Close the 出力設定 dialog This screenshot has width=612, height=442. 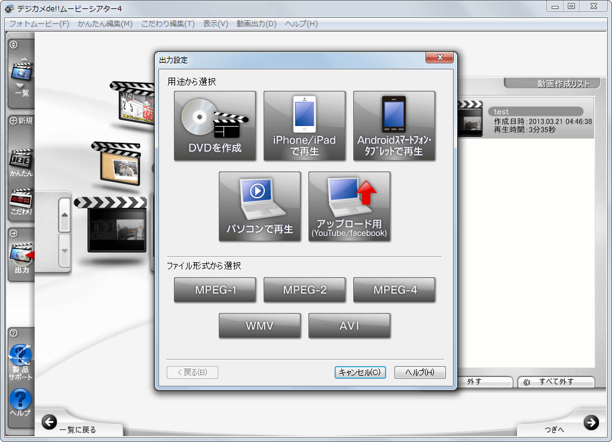tap(439, 57)
